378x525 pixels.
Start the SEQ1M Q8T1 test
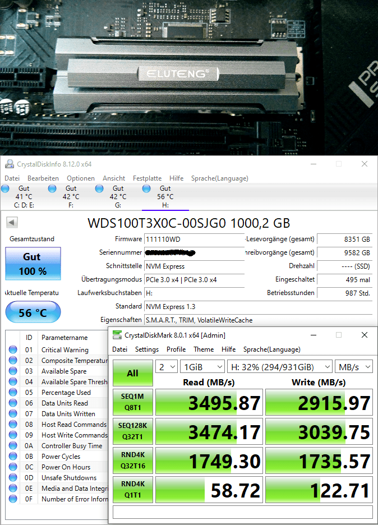(133, 402)
